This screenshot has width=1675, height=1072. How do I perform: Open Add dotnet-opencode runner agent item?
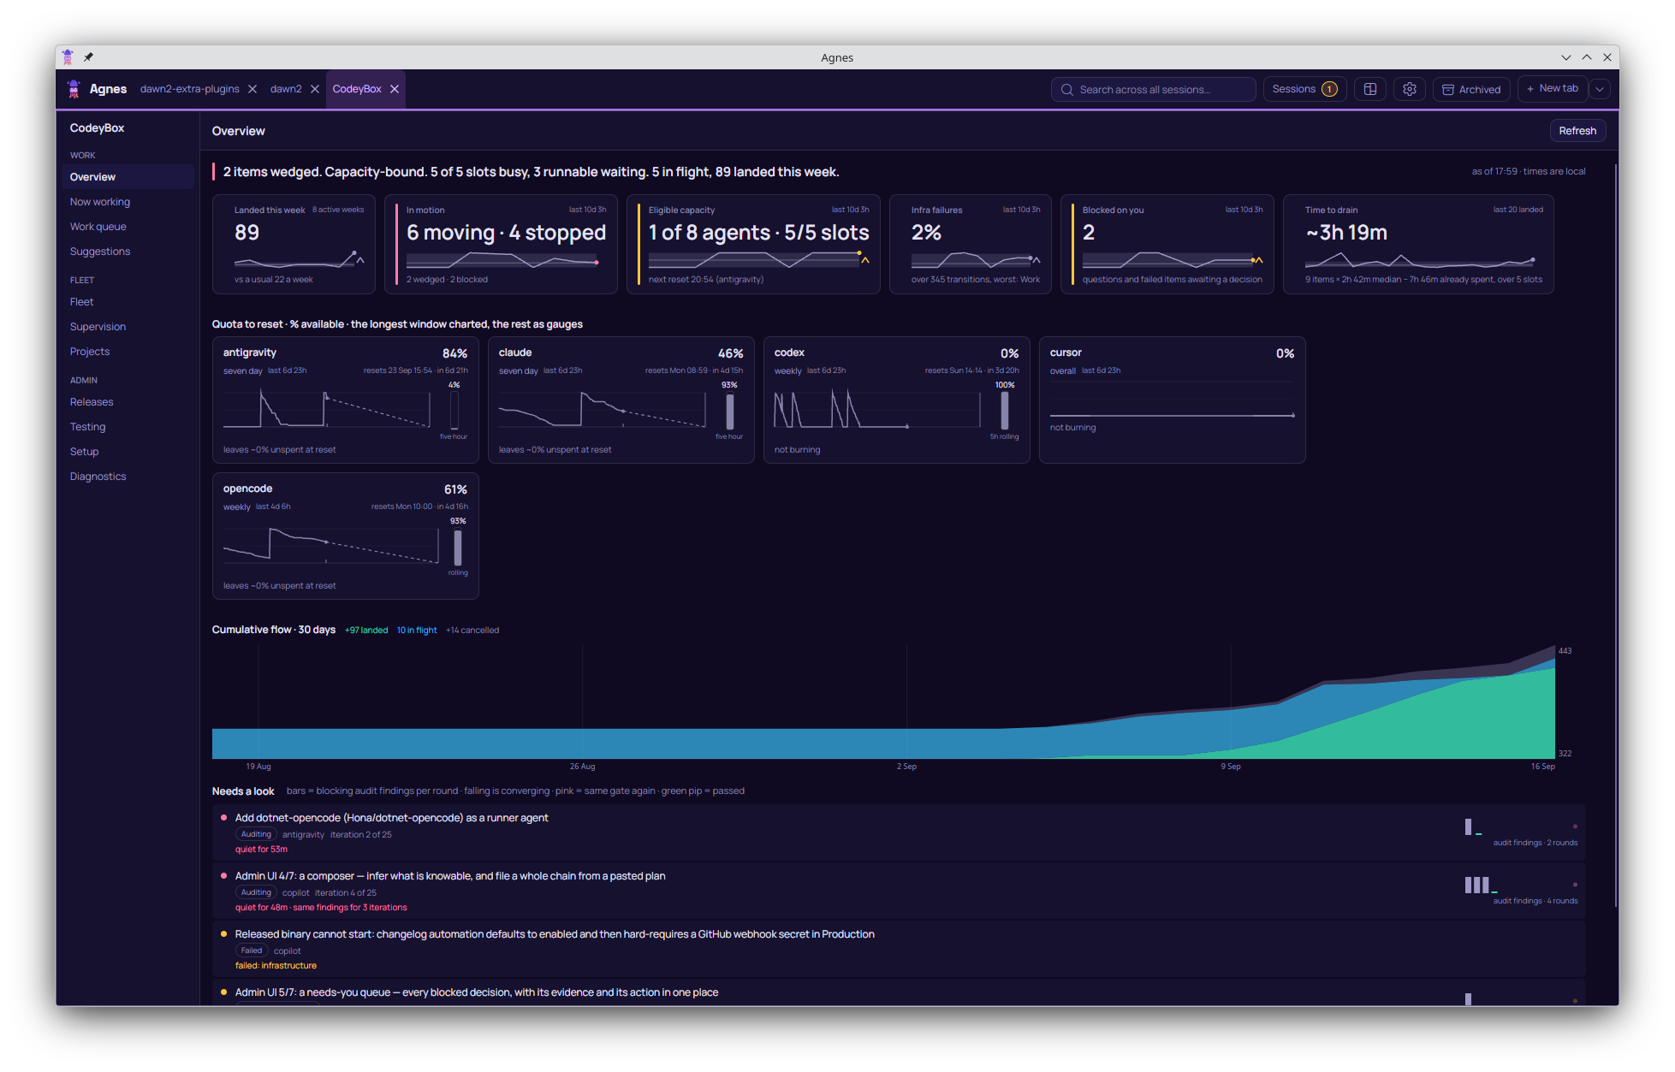click(899, 832)
